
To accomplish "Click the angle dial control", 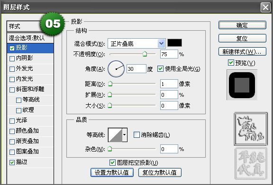I will point(116,69).
